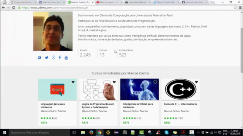This screenshot has height=136, width=243.
Task: Click the Comentários 523 statistic
Action: tap(126, 53)
